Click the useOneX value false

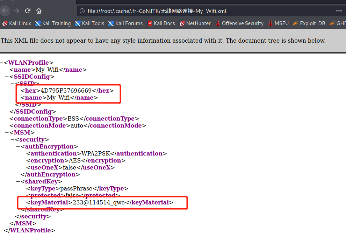tap(70, 168)
